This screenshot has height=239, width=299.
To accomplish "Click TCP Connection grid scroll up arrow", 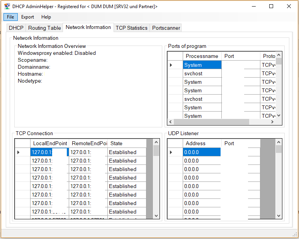I will 156,142.
